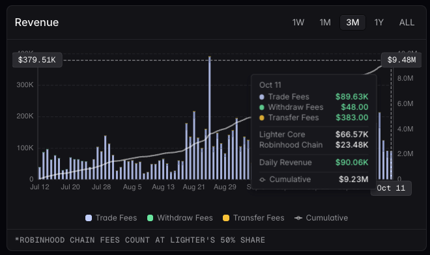Click the 6.0M right axis tick label
430x255 pixels.
pos(405,104)
